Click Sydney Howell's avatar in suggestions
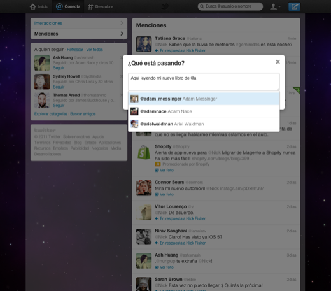 click(42, 82)
